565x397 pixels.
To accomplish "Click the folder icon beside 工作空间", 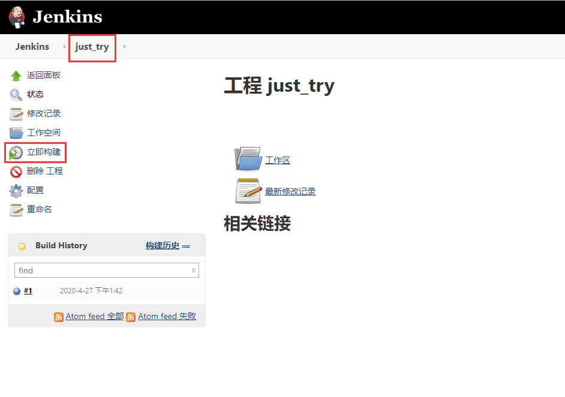I will (x=16, y=133).
